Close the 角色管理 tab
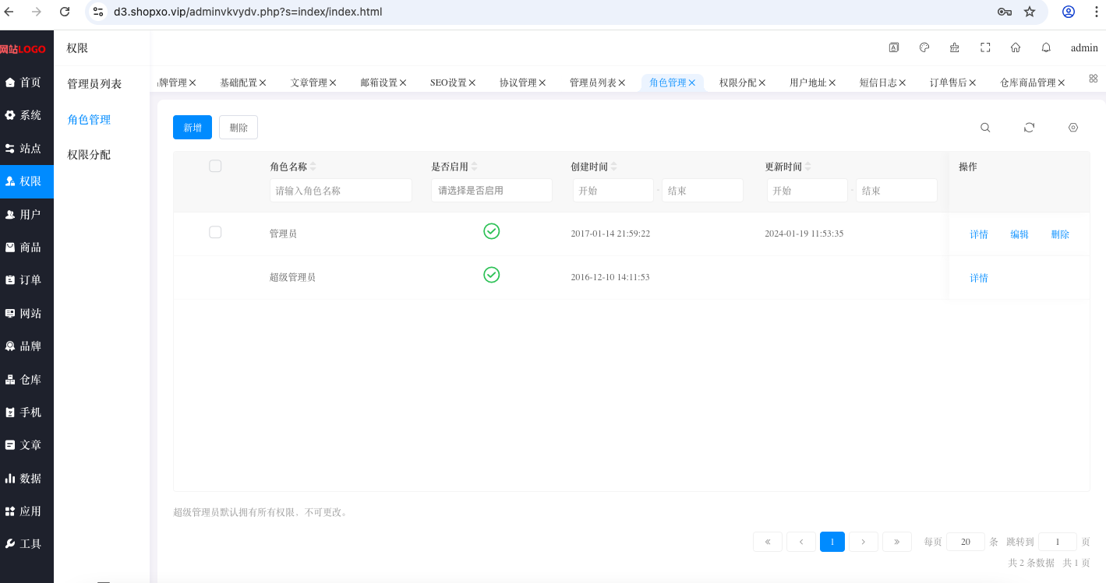This screenshot has height=583, width=1106. [691, 83]
